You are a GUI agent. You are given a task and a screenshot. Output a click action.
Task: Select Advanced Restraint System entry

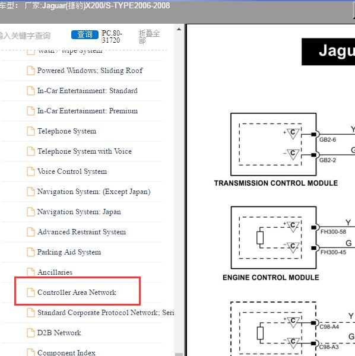[81, 232]
